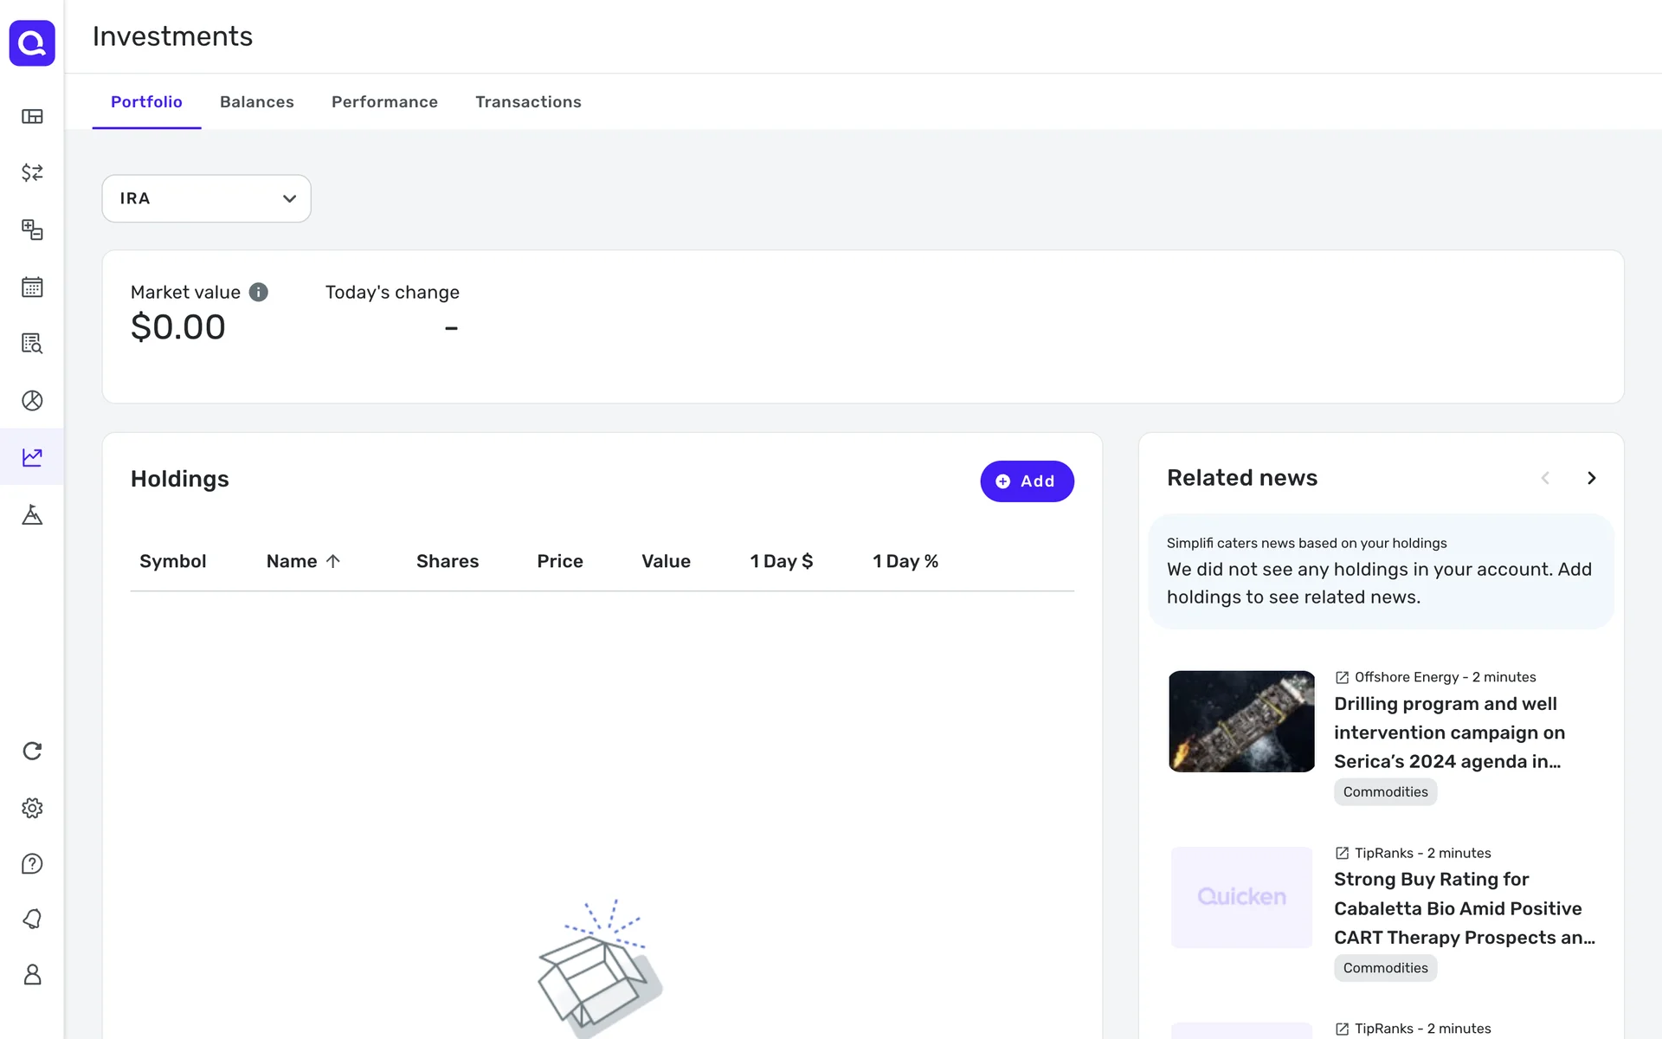Go to next Related news page
Viewport: 1662px width, 1039px height.
click(1591, 478)
